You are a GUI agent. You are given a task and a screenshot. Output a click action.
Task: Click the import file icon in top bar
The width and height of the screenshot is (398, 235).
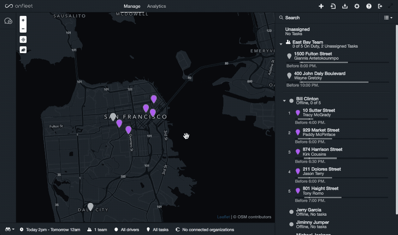point(333,6)
